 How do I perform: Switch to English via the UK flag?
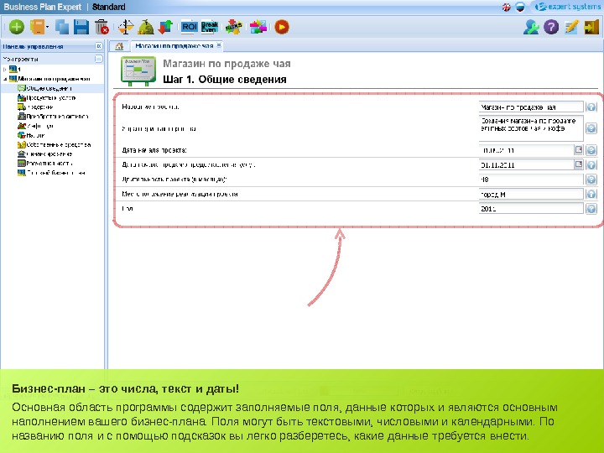[x=507, y=8]
